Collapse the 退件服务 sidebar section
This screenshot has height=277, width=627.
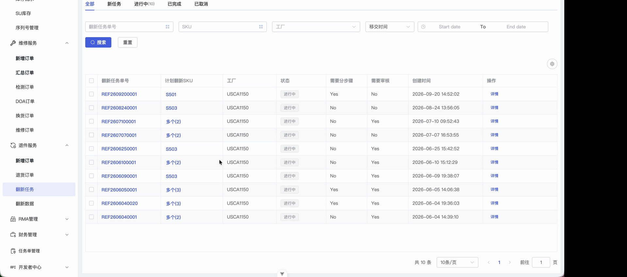[67, 145]
